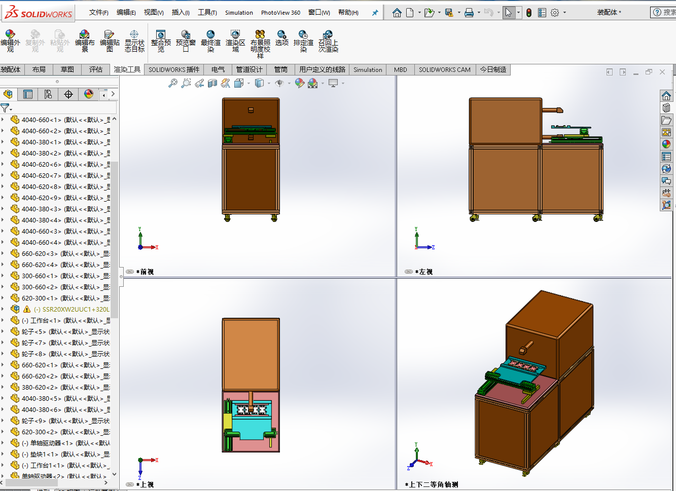This screenshot has height=491, width=676.
Task: Open the Design Library task pane icon
Action: pyautogui.click(x=666, y=108)
